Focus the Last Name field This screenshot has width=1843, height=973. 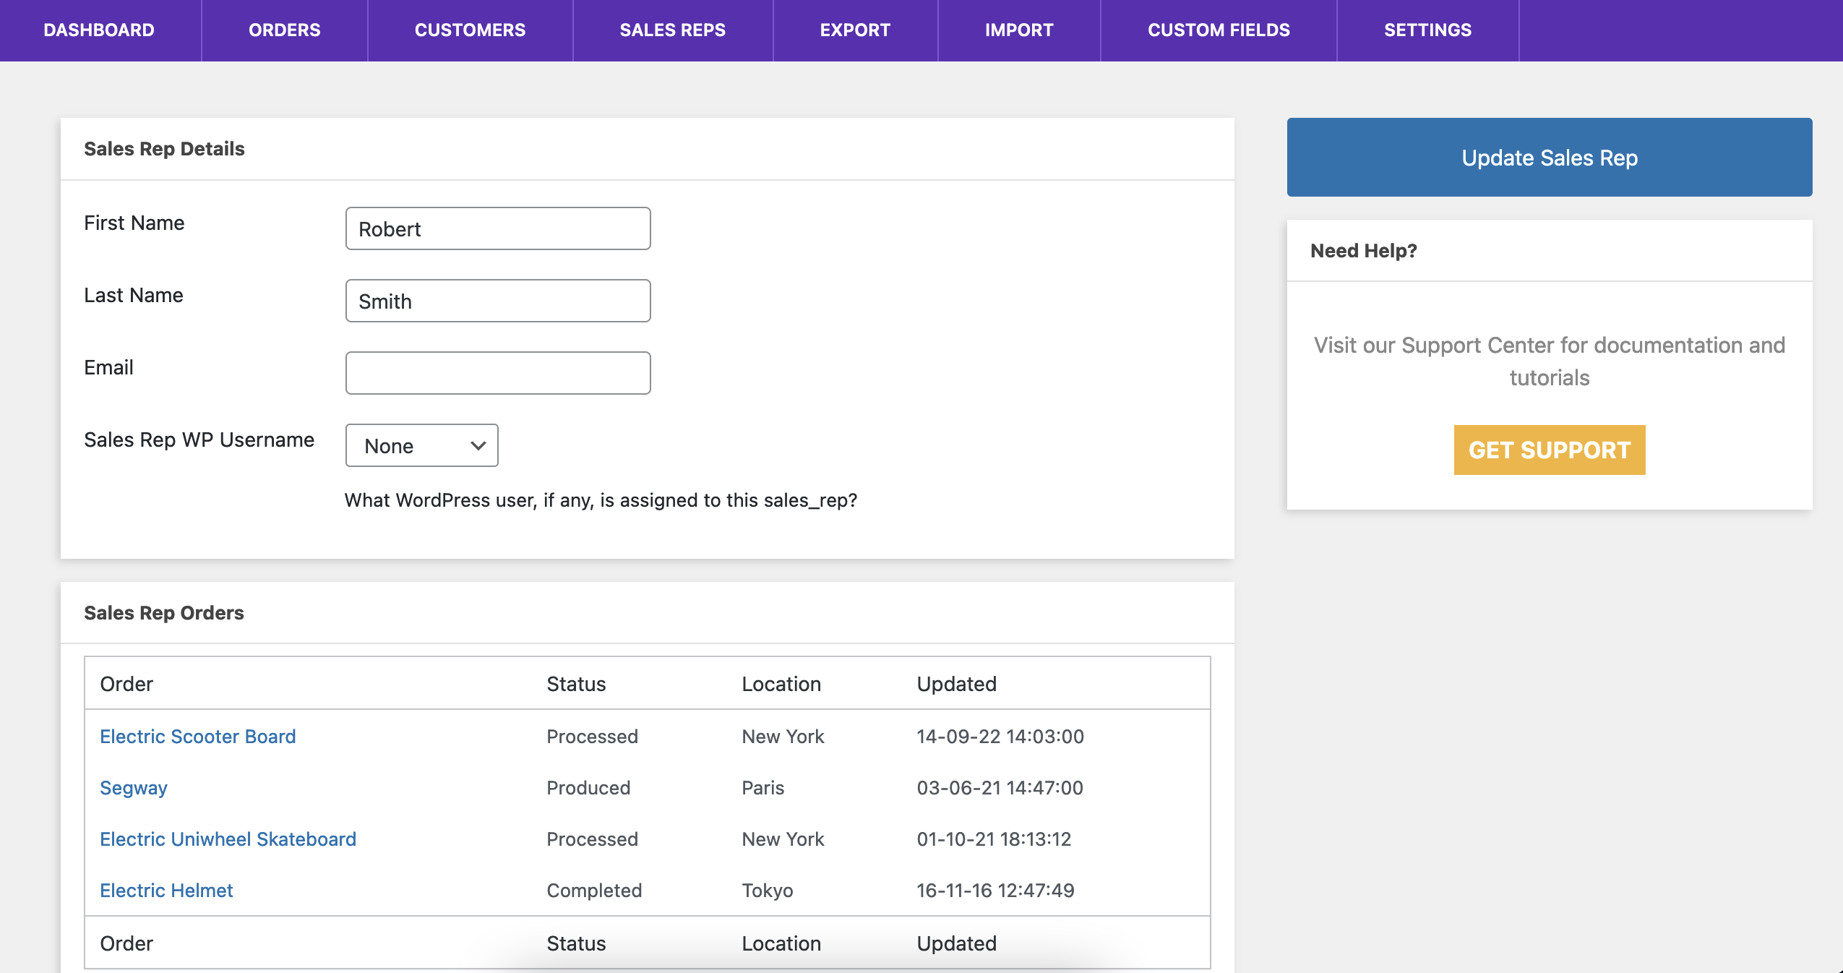click(x=498, y=301)
